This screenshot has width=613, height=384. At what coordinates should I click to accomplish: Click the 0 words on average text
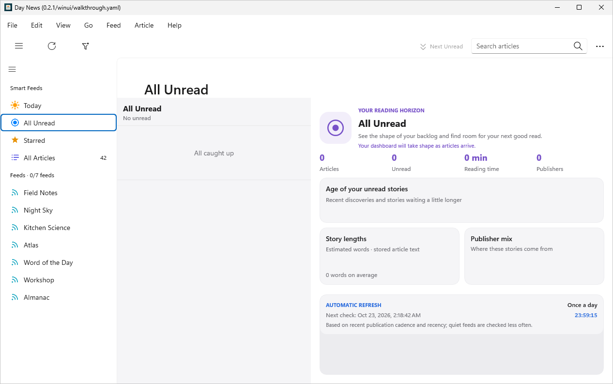352,275
